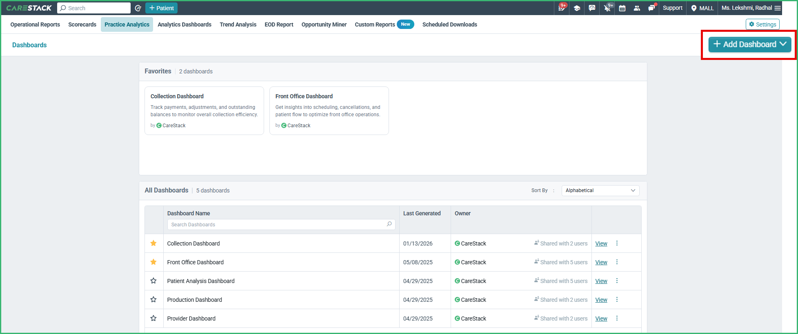Click the Dashboards breadcrumb heading

pyautogui.click(x=29, y=45)
